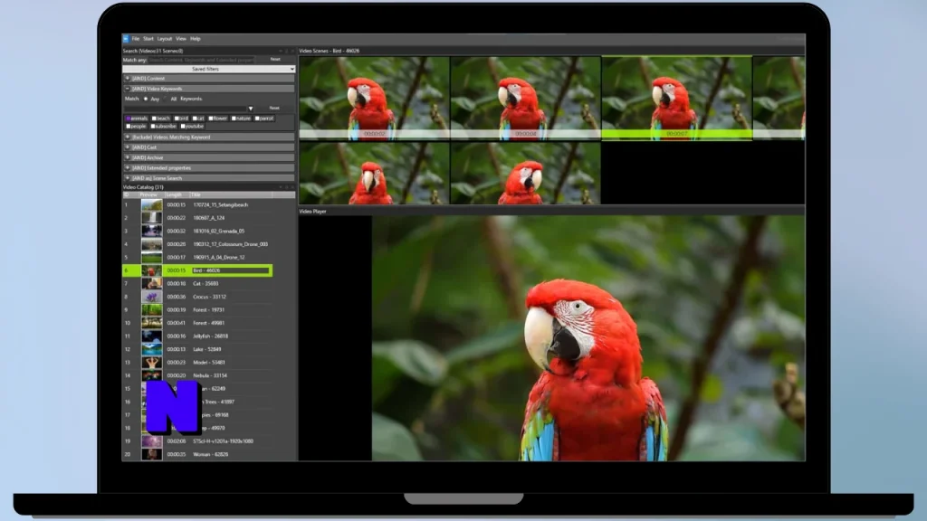The image size is (927, 521).
Task: Click the parrot video in Video Player
Action: [x=588, y=338]
